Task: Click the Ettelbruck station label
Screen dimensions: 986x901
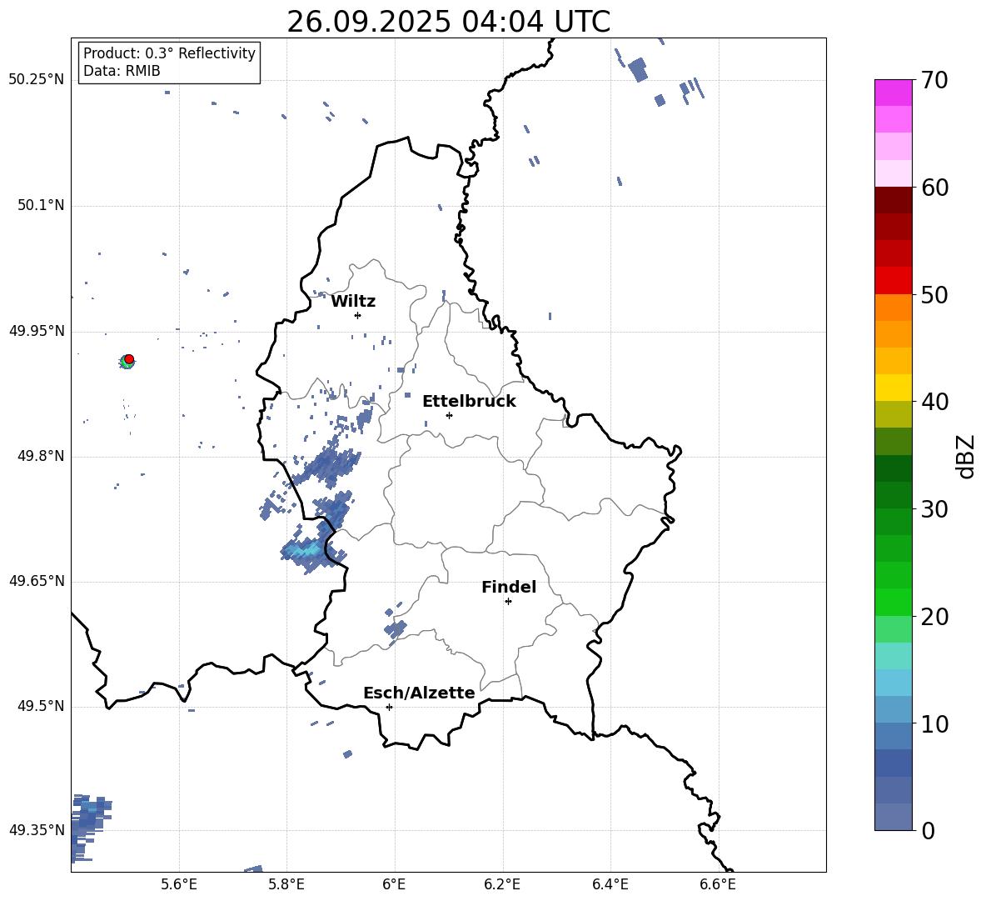Action: 469,402
